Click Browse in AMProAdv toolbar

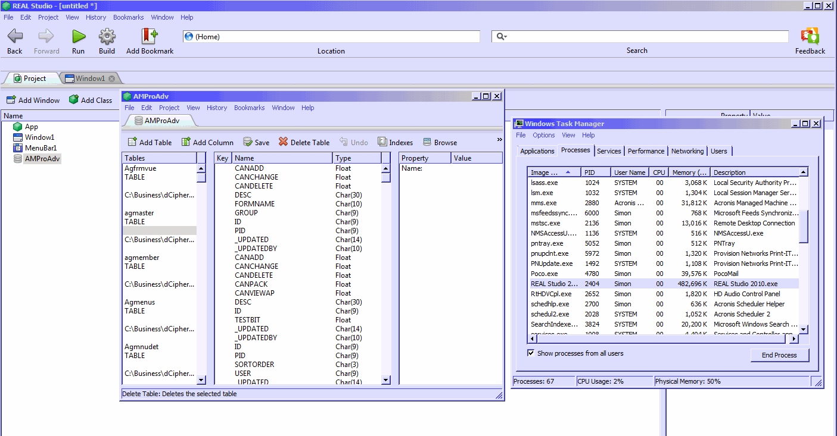click(x=440, y=142)
